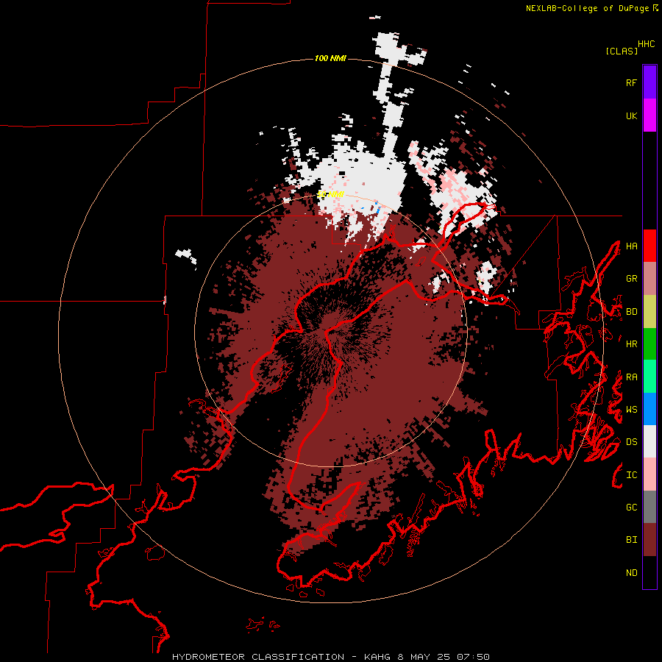Click the WS blue legend swatch

tap(649, 409)
